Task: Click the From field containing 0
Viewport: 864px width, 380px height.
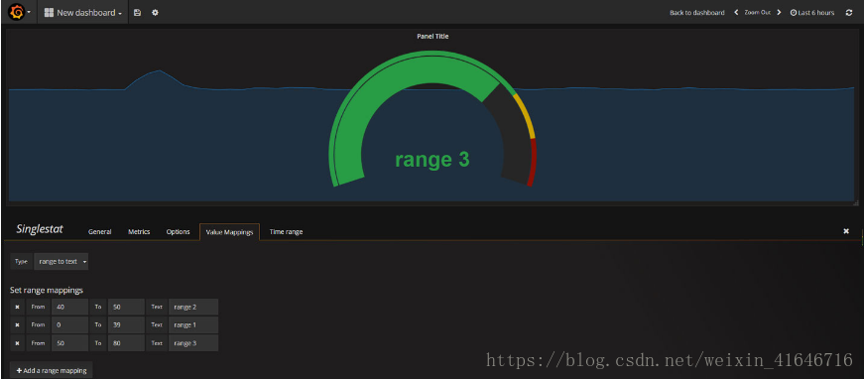Action: (69, 324)
